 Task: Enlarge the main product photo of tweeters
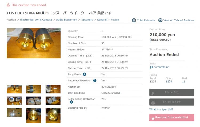pos(34,43)
